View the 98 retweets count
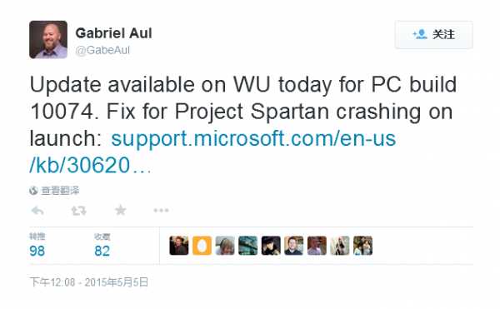Screen dimensions: 500x309 [37, 251]
